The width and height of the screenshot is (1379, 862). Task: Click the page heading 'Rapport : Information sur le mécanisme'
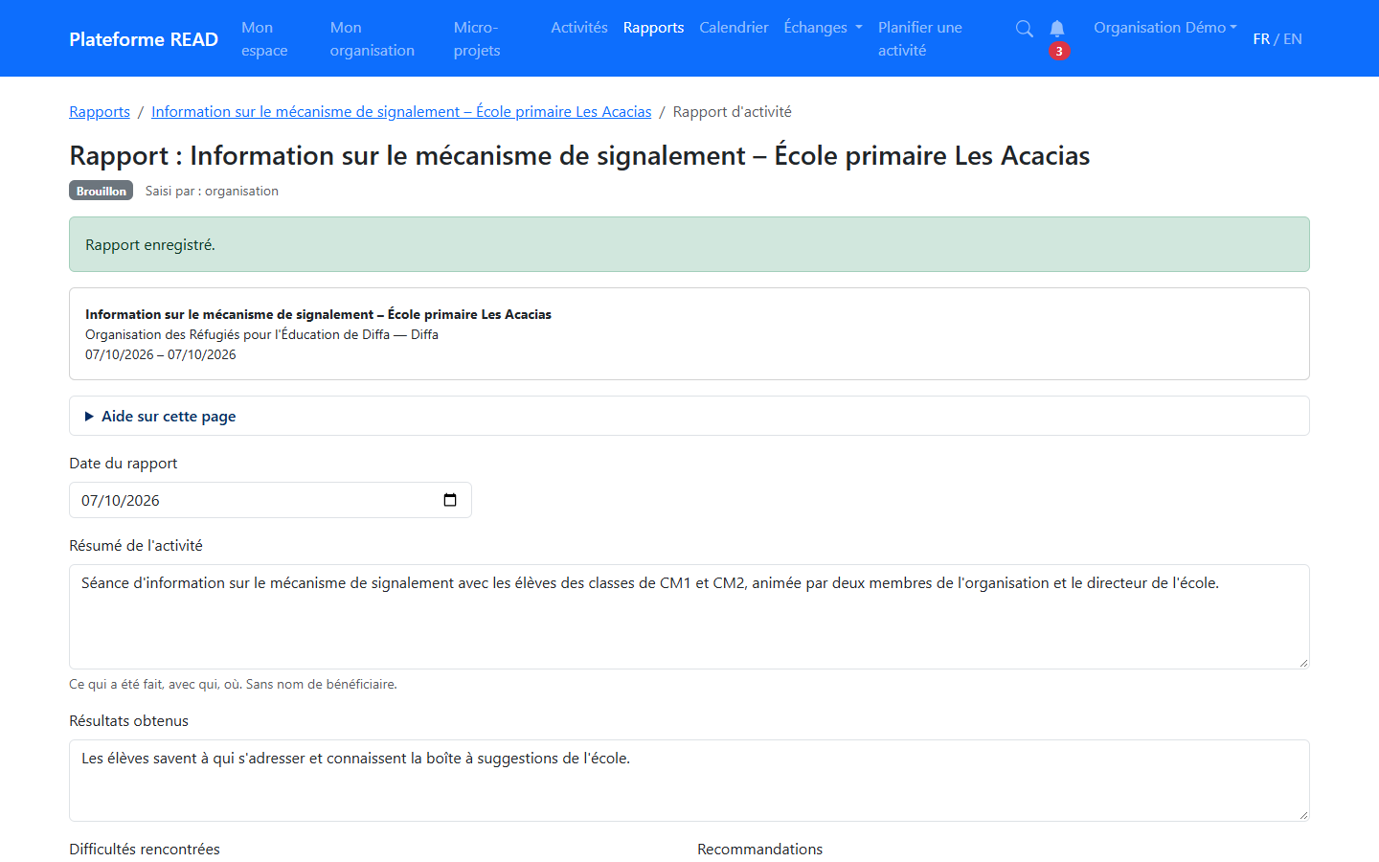tap(579, 155)
